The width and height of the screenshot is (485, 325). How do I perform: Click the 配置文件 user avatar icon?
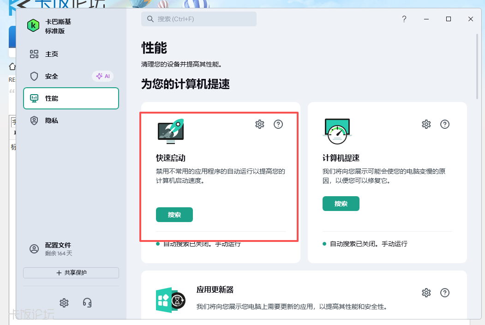pyautogui.click(x=34, y=249)
